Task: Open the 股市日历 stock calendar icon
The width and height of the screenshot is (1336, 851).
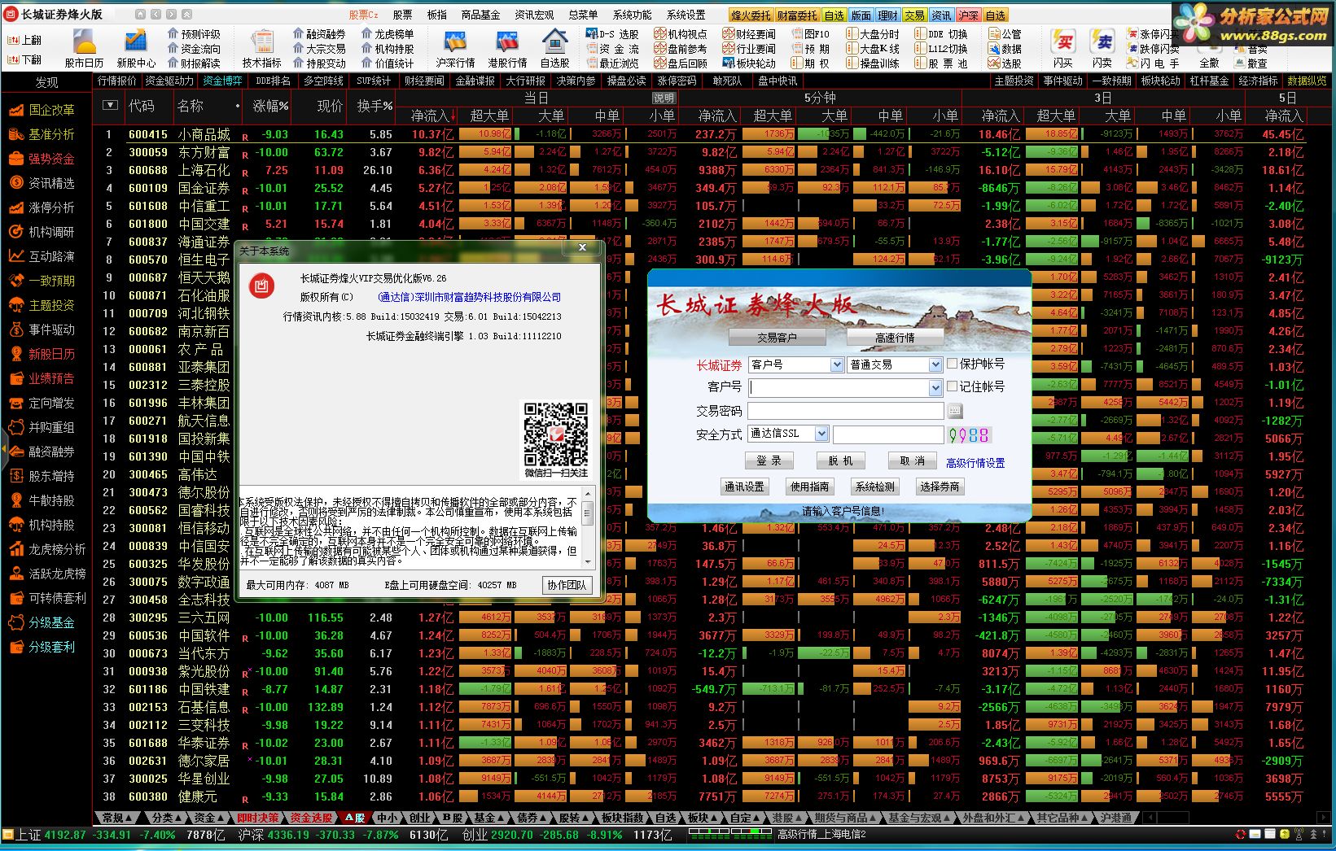Action: point(84,48)
